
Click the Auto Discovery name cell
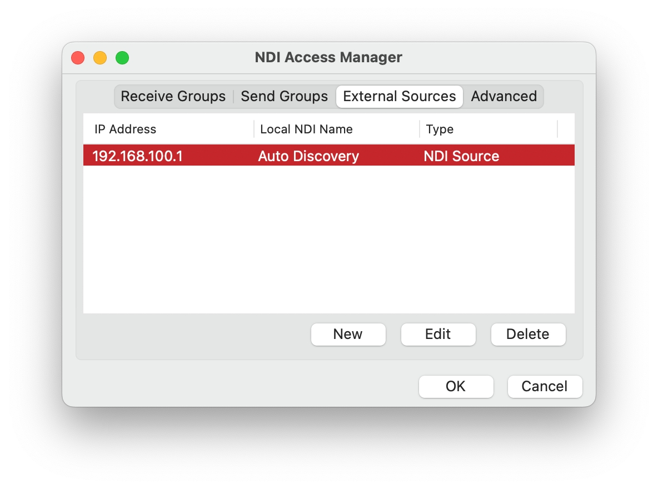308,156
